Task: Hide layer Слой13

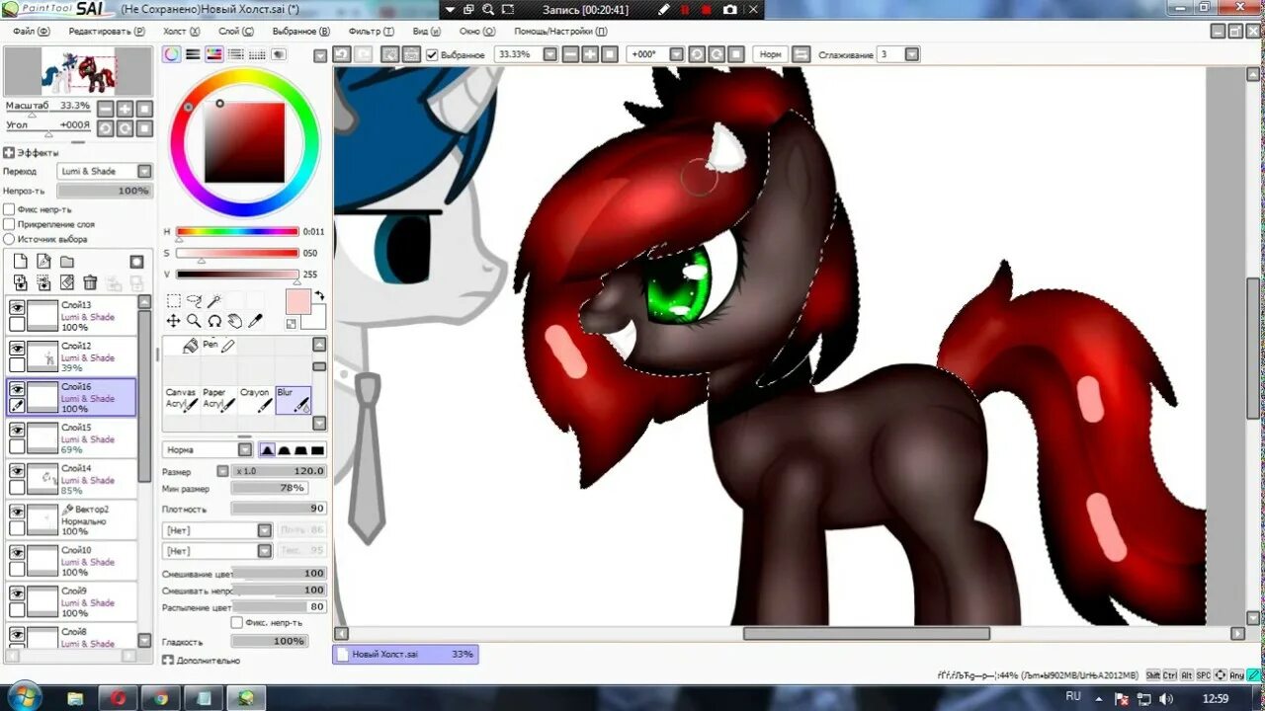Action: 17,308
